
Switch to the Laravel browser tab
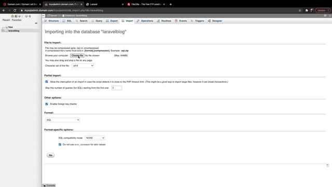tap(105, 4)
